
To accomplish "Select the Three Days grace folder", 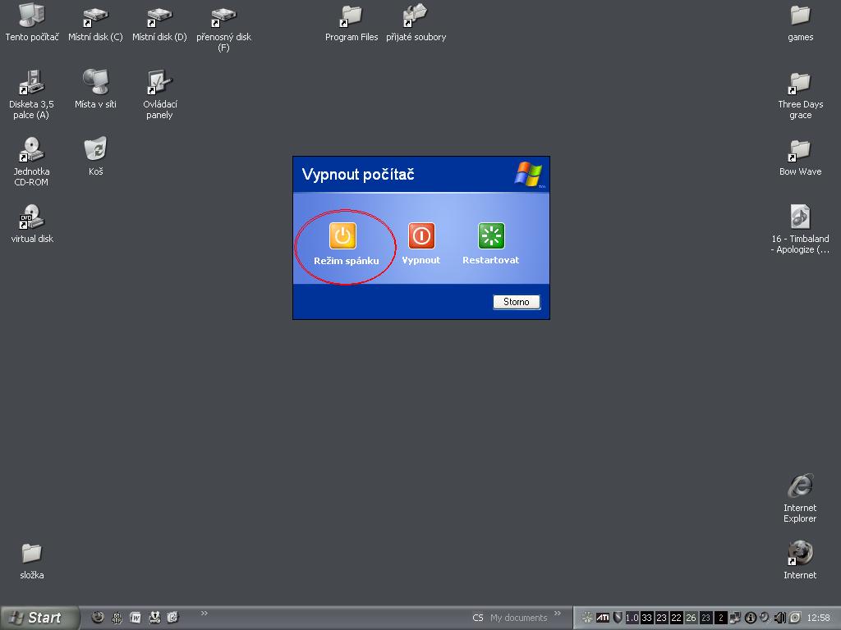I will click(x=800, y=95).
